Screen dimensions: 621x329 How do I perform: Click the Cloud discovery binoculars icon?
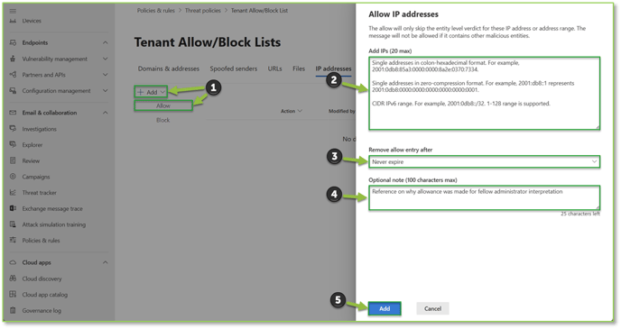(13, 279)
